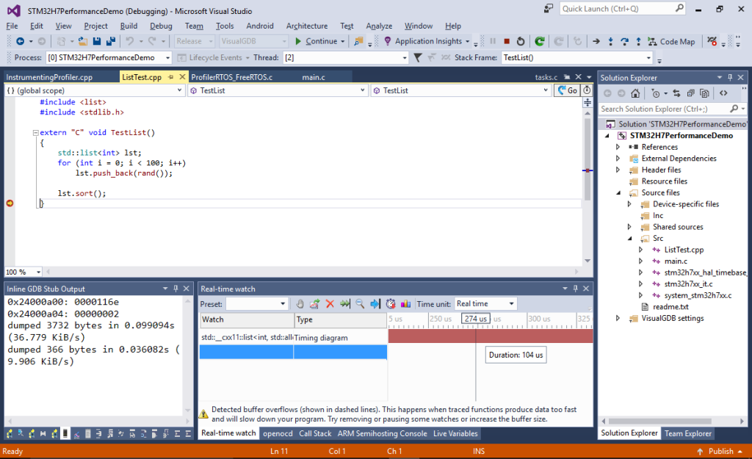Image resolution: width=752 pixels, height=459 pixels.
Task: Click the magnifier zoom icon in Real-time watch
Action: pos(359,303)
